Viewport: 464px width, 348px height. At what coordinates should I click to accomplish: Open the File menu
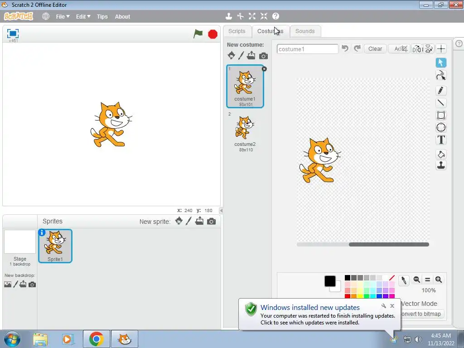coord(63,17)
